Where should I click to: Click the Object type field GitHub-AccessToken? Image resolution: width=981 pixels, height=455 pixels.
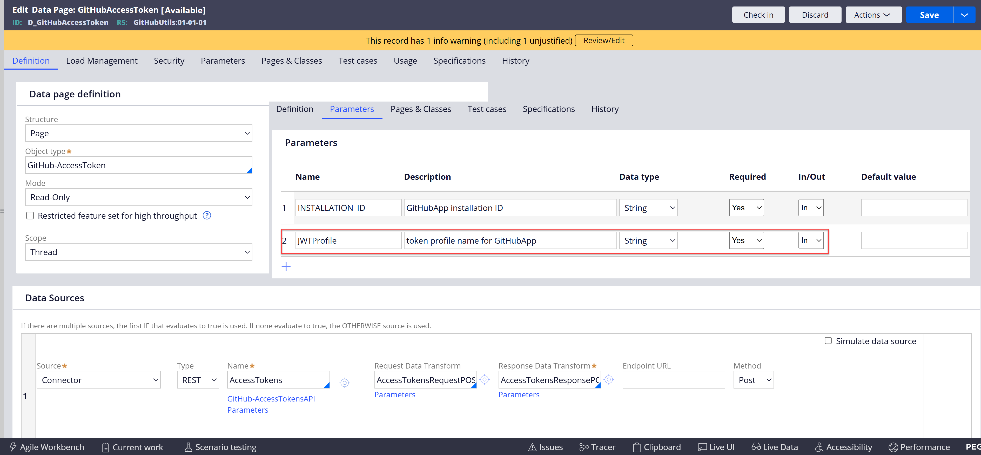pos(139,165)
